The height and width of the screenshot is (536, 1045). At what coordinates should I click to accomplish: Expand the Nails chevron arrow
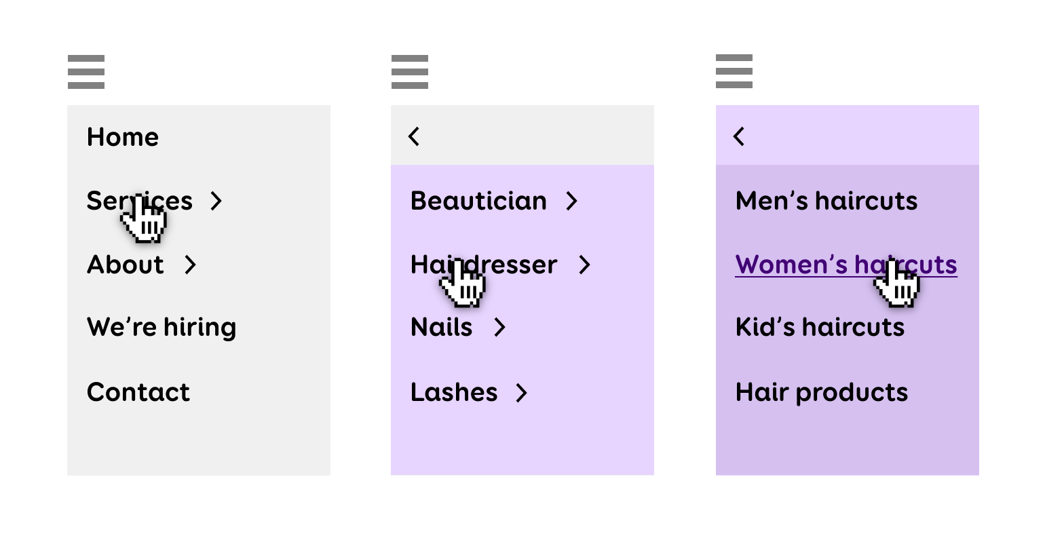tap(499, 327)
